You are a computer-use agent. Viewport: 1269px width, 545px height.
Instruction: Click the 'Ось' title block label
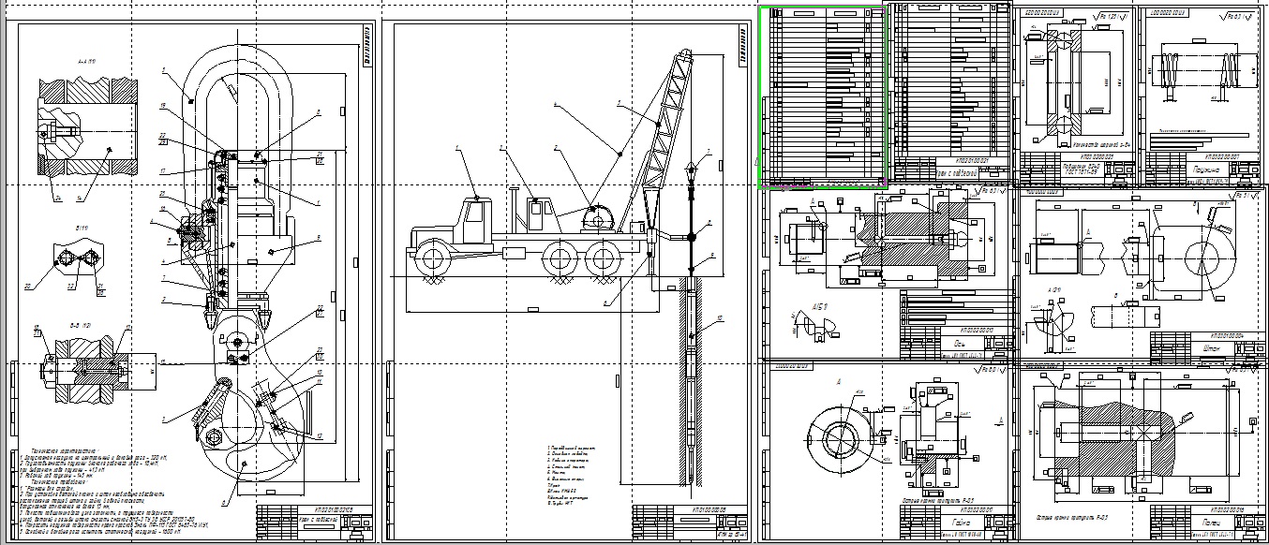(959, 343)
